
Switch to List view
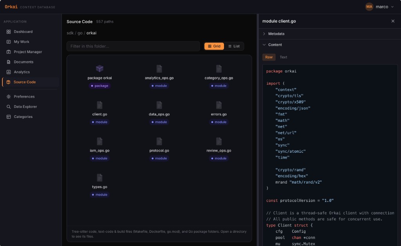pos(234,46)
